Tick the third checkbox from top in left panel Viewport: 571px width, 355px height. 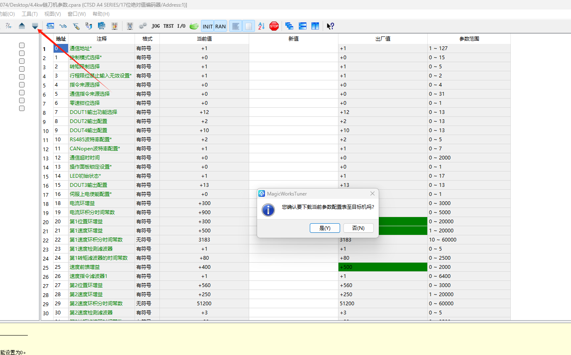pyautogui.click(x=22, y=61)
